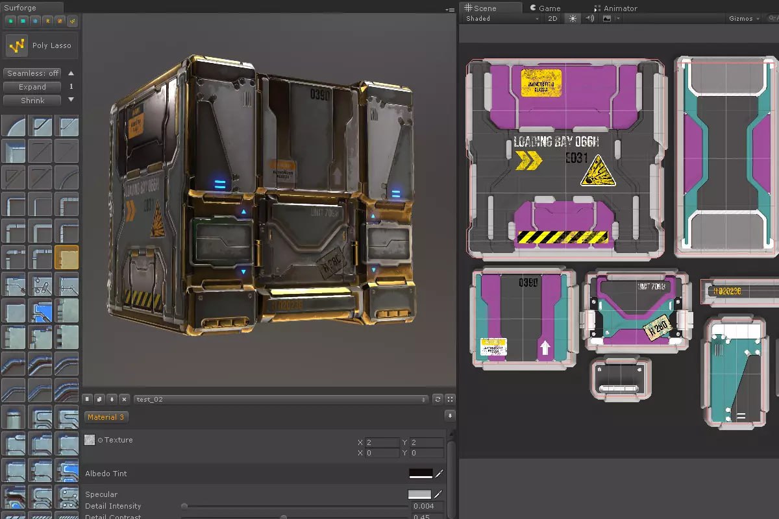The height and width of the screenshot is (519, 779).
Task: Switch to the Animator tab
Action: [615, 8]
